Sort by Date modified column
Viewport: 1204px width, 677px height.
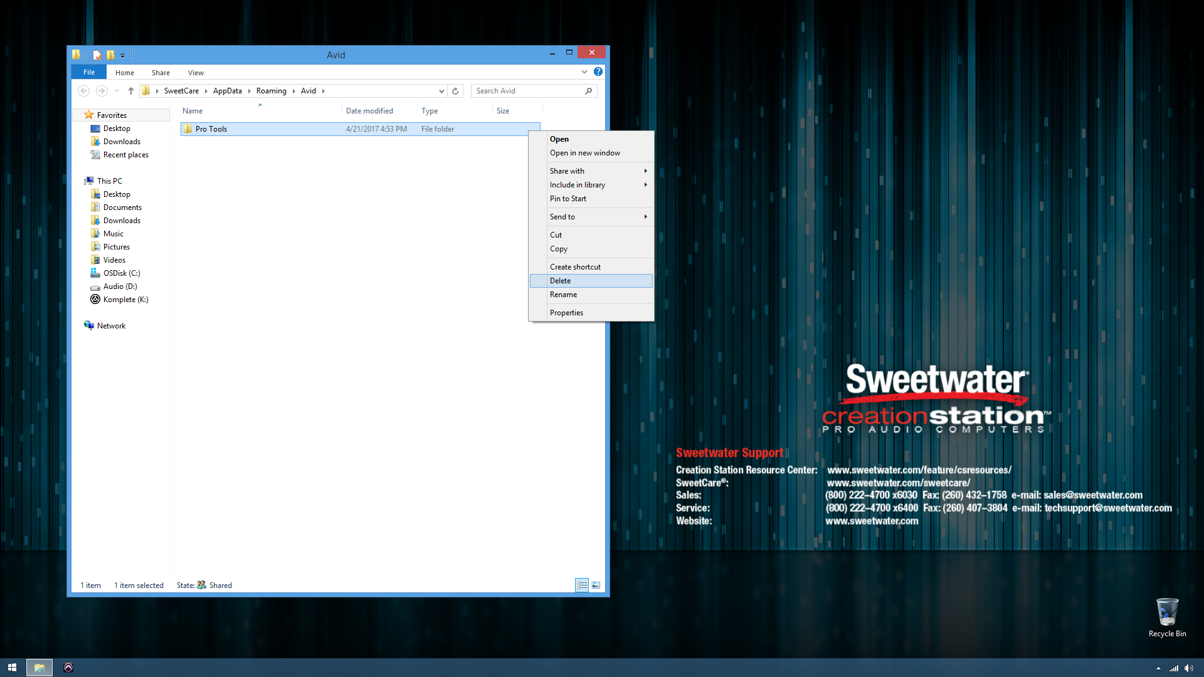coord(380,111)
